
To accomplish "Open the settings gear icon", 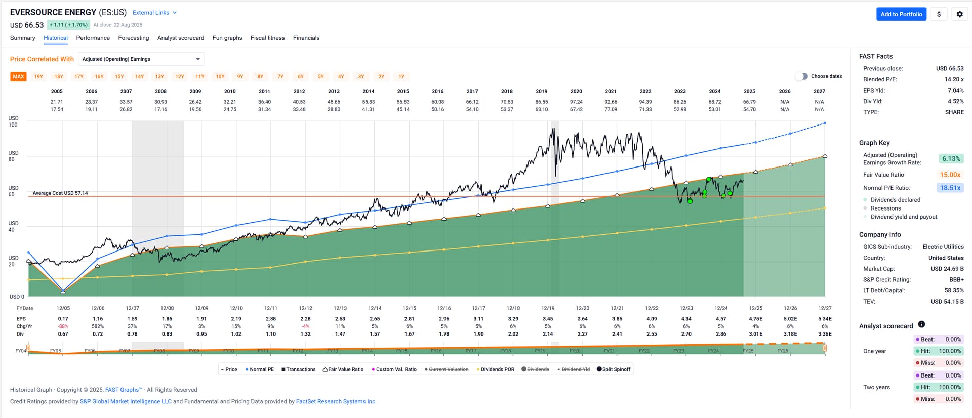I will coord(959,14).
